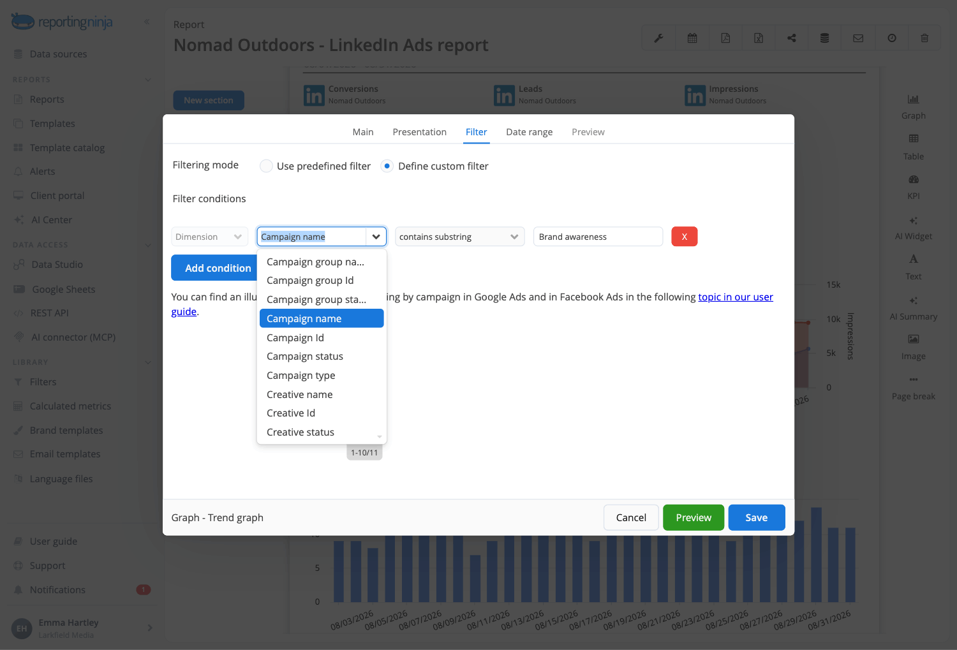The width and height of the screenshot is (957, 650).
Task: Insert a Page break from right panel
Action: 914,388
